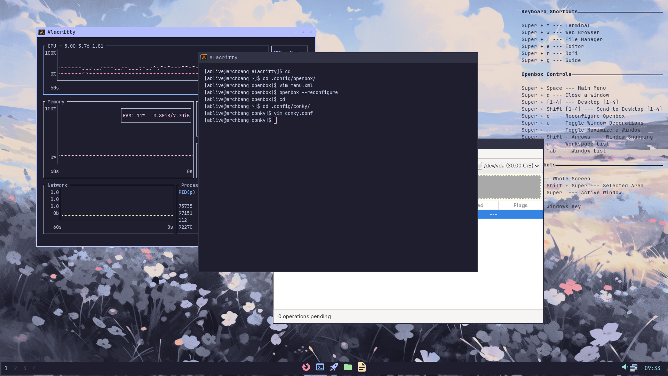This screenshot has width=668, height=376.
Task: Select the highlighted blue partition row
Action: click(510, 214)
